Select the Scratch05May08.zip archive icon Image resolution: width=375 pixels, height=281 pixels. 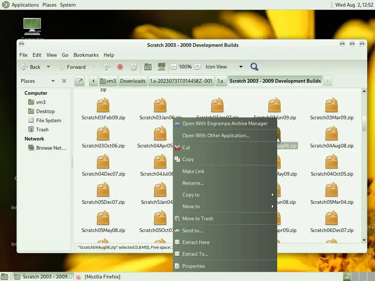103,218
